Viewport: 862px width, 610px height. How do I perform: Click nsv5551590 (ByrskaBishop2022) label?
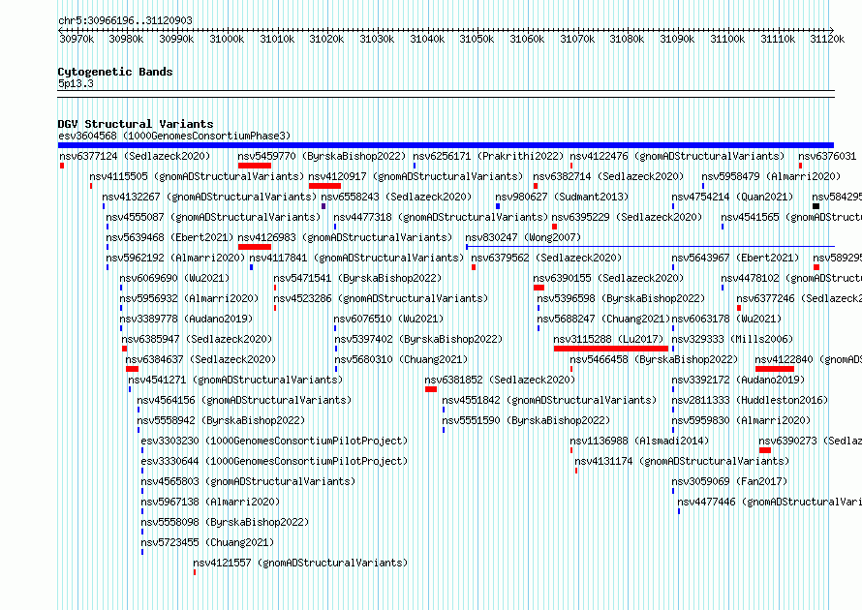coord(526,420)
